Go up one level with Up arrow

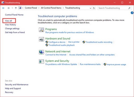16,8
